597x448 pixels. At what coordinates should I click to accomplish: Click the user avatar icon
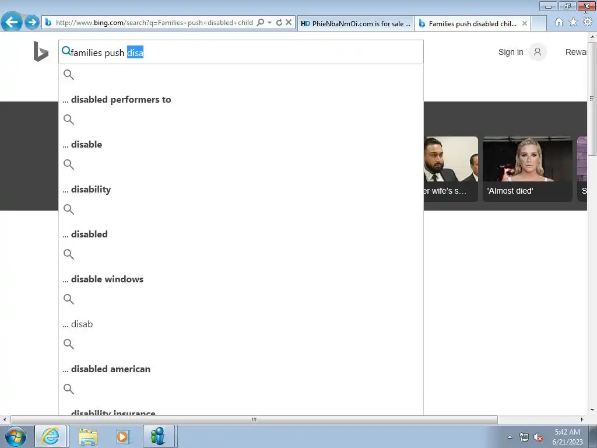538,52
